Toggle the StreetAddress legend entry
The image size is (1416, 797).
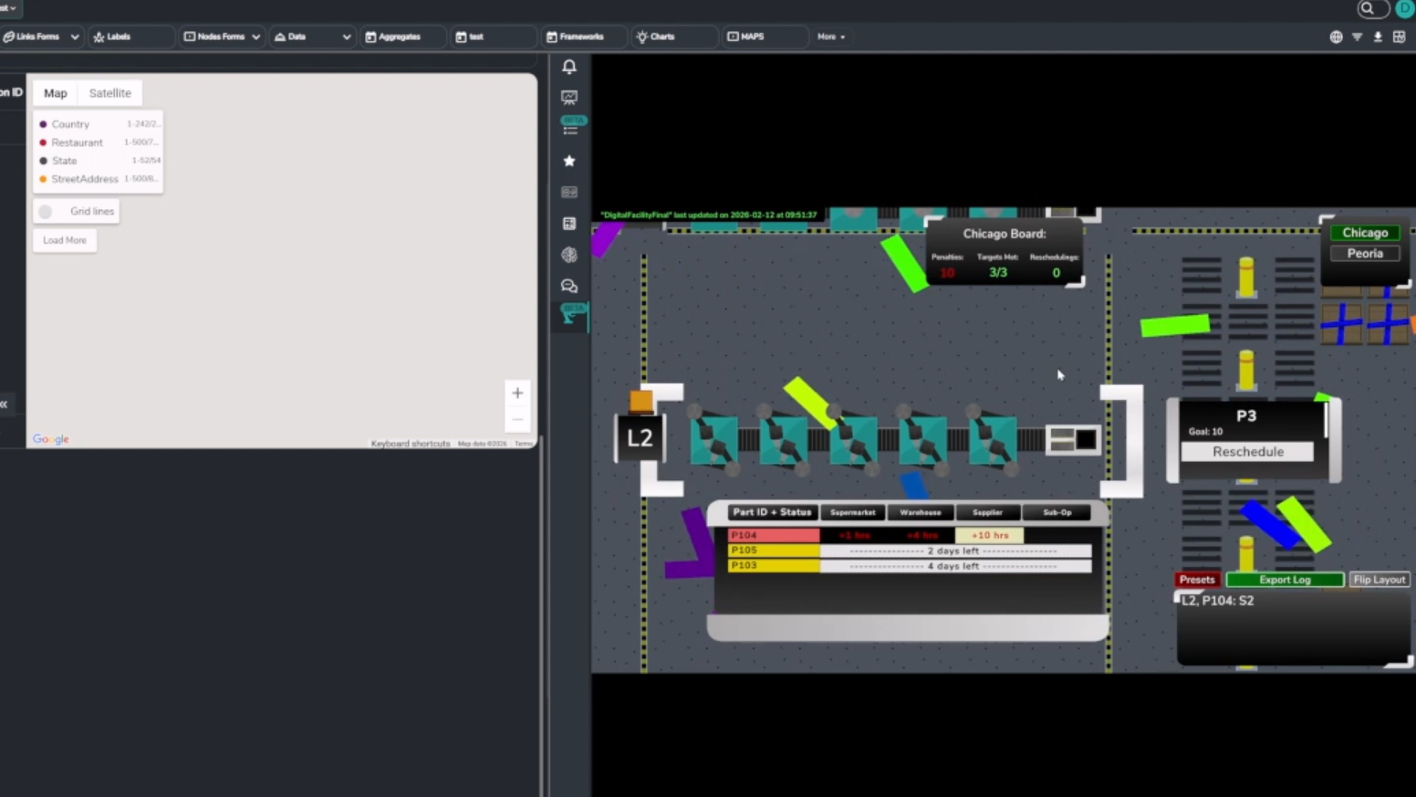tap(84, 179)
